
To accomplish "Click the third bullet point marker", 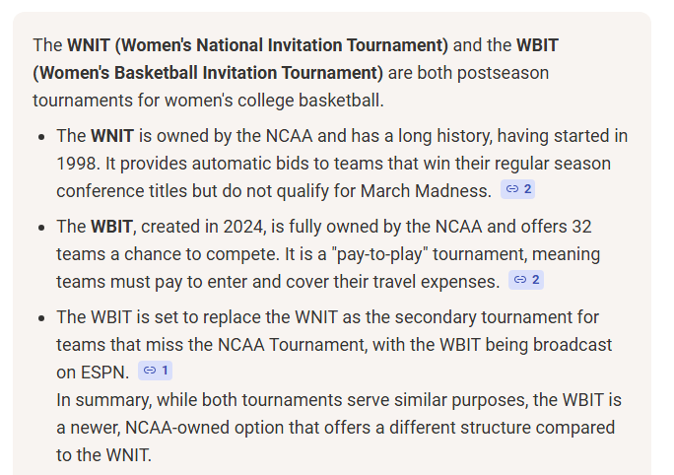I will 40,317.
